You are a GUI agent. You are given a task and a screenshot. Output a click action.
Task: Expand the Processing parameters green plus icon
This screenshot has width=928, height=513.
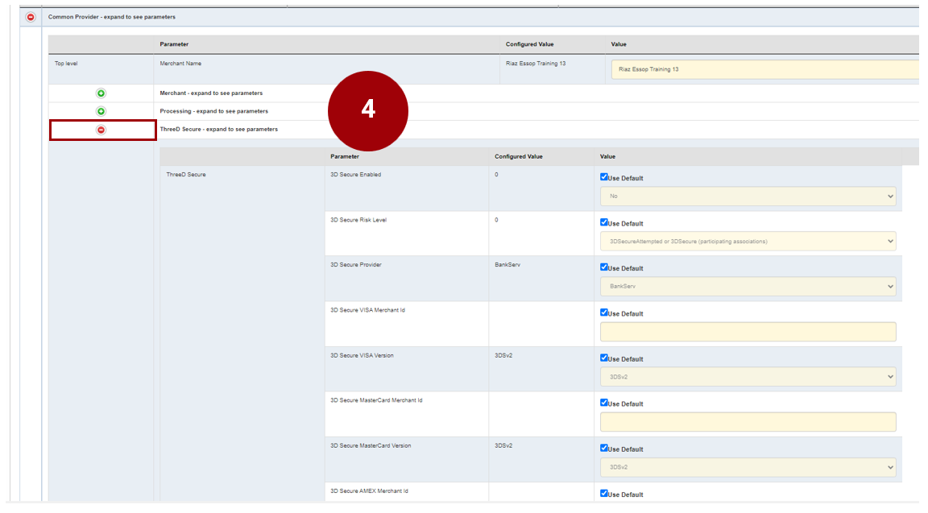pos(101,111)
